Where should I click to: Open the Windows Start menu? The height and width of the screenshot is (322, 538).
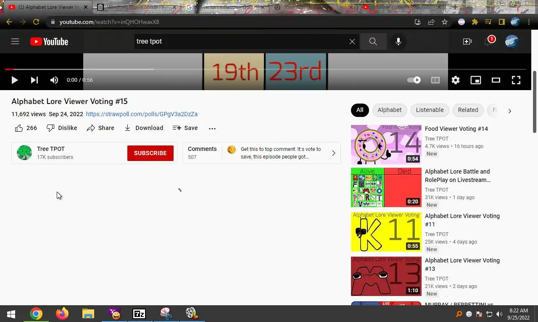pos(11,314)
